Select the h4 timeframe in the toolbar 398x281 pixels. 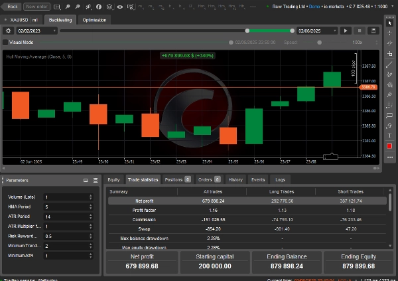tap(181, 7)
